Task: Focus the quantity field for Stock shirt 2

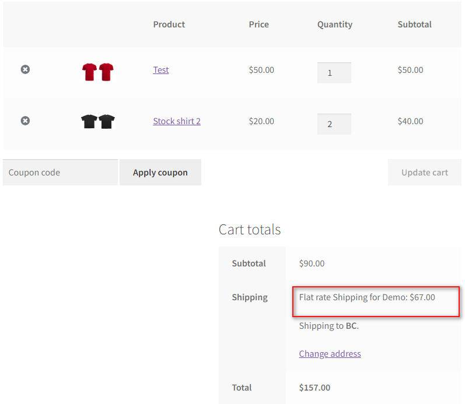Action: (x=334, y=124)
